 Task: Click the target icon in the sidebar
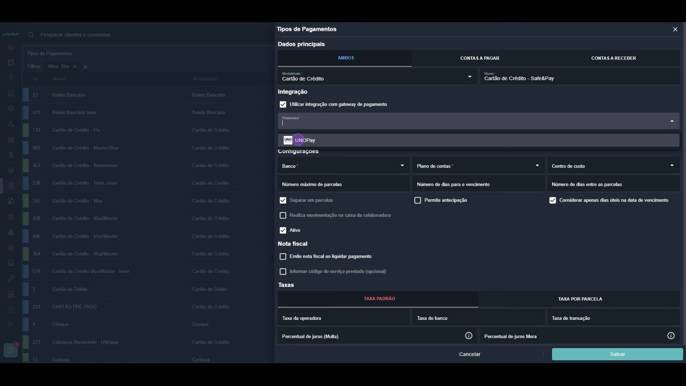tap(11, 108)
